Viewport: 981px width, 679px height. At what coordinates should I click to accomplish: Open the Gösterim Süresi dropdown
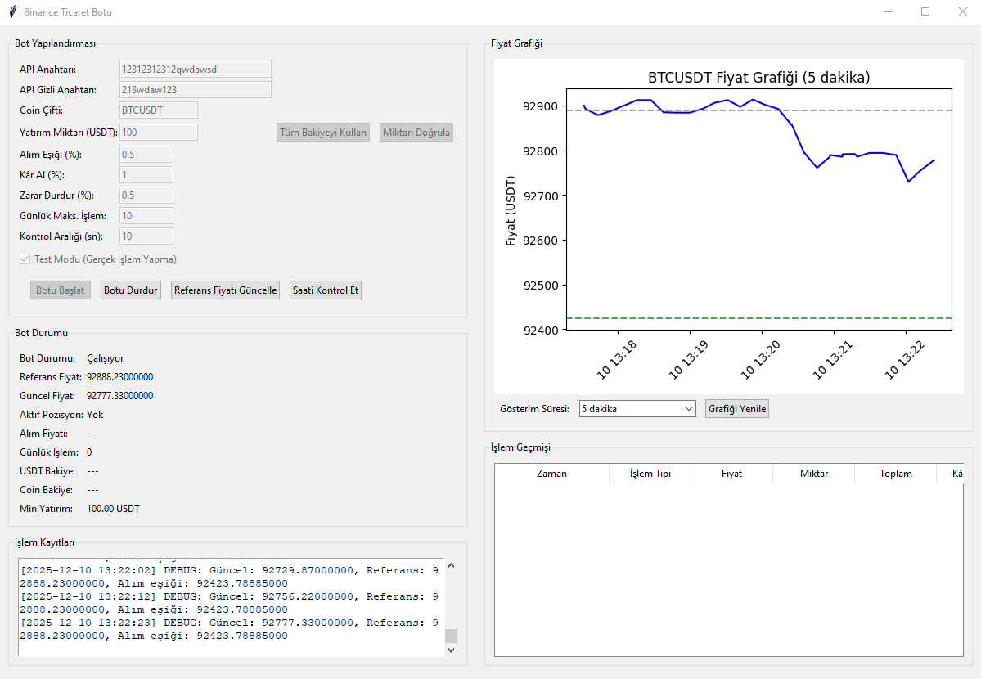[x=637, y=409]
